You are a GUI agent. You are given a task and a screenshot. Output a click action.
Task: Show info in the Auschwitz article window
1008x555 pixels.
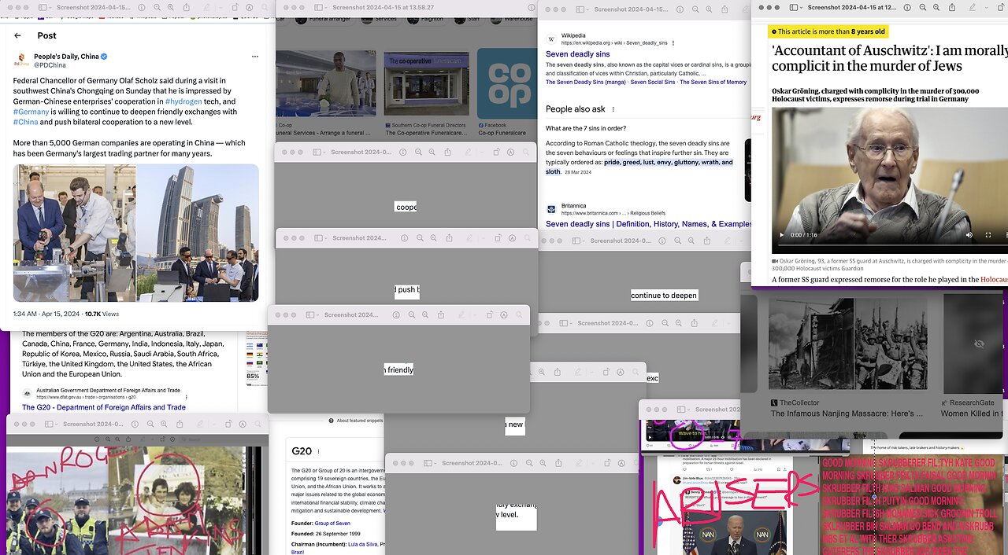pos(907,8)
